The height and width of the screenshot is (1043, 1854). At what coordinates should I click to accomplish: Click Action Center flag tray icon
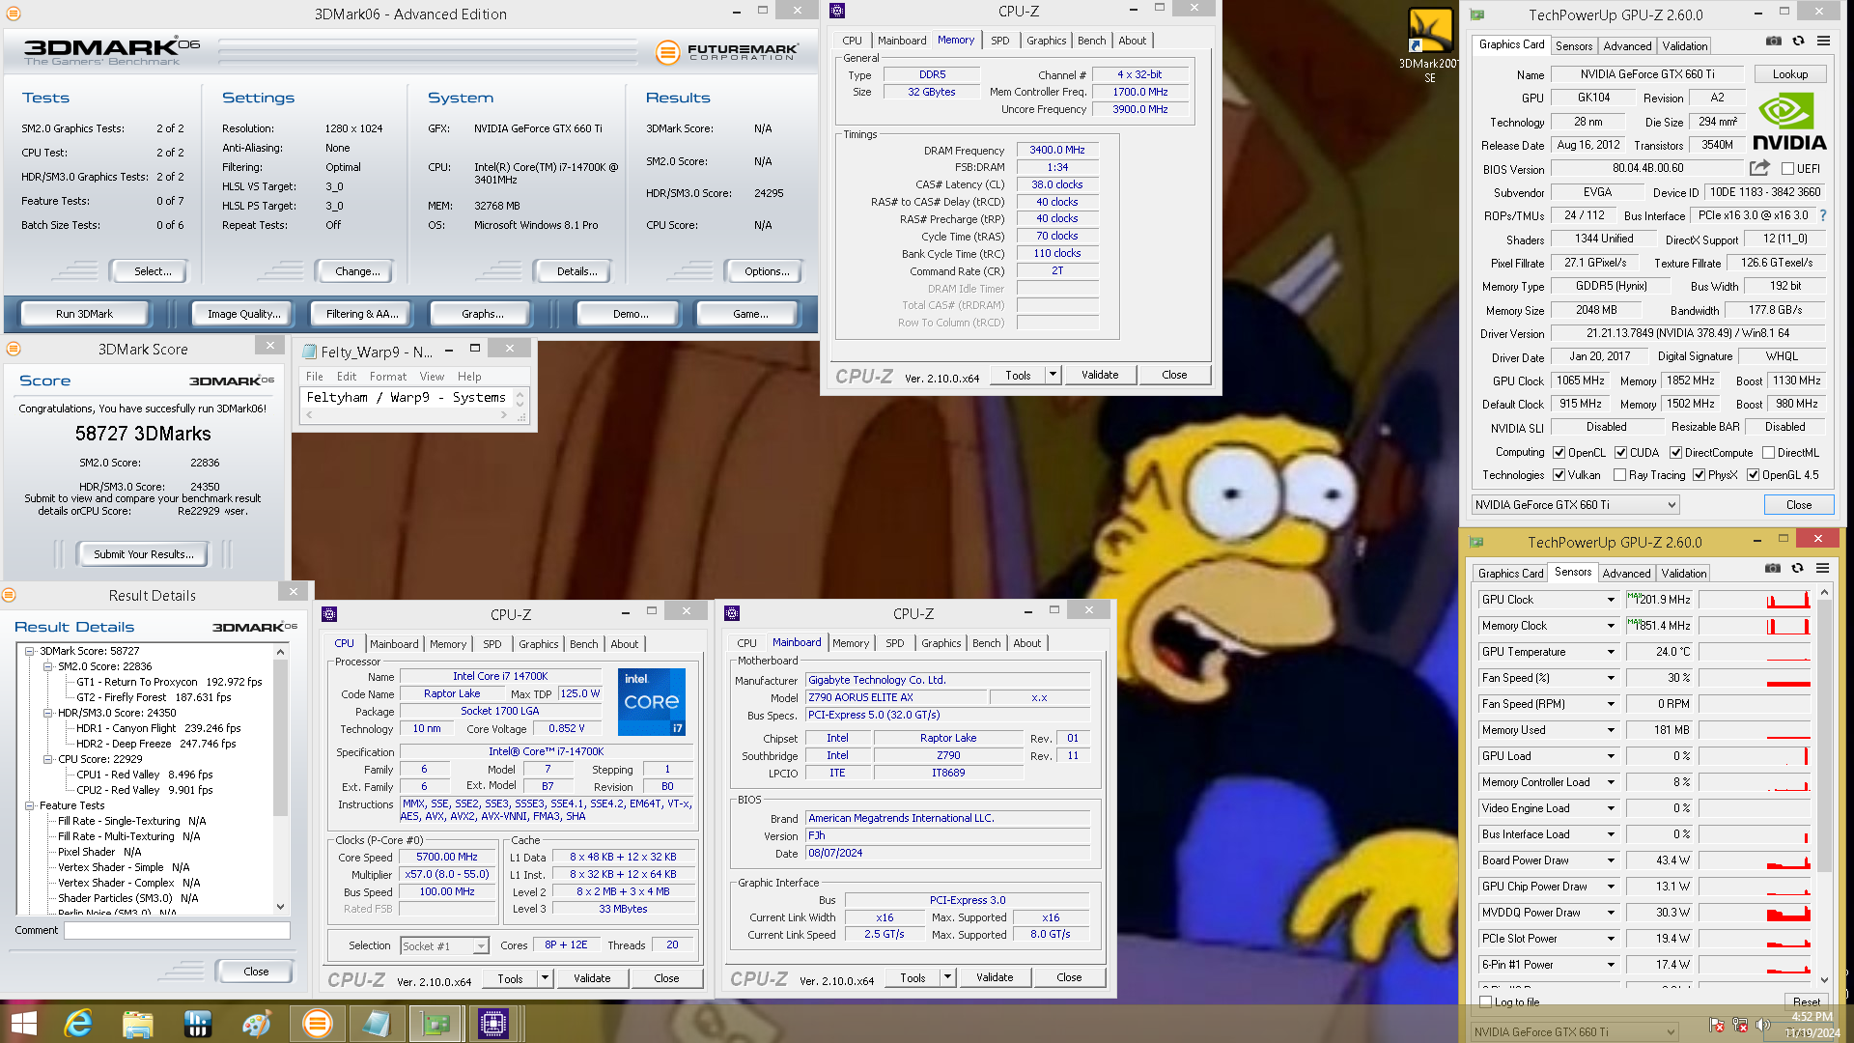[1717, 1024]
